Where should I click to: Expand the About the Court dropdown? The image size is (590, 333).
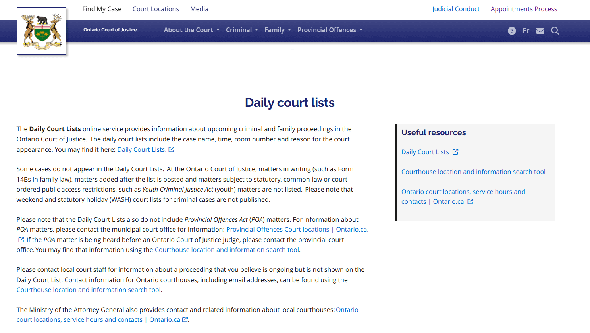(191, 30)
